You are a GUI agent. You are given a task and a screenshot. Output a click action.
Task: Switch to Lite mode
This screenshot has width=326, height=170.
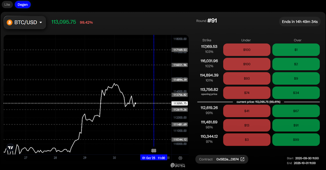(x=7, y=5)
